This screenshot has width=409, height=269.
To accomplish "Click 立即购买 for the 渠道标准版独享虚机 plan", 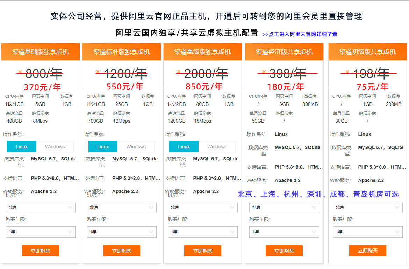I will tap(122, 251).
